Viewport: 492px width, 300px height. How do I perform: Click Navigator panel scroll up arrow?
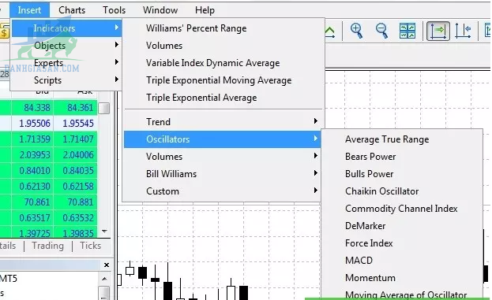pos(104,279)
